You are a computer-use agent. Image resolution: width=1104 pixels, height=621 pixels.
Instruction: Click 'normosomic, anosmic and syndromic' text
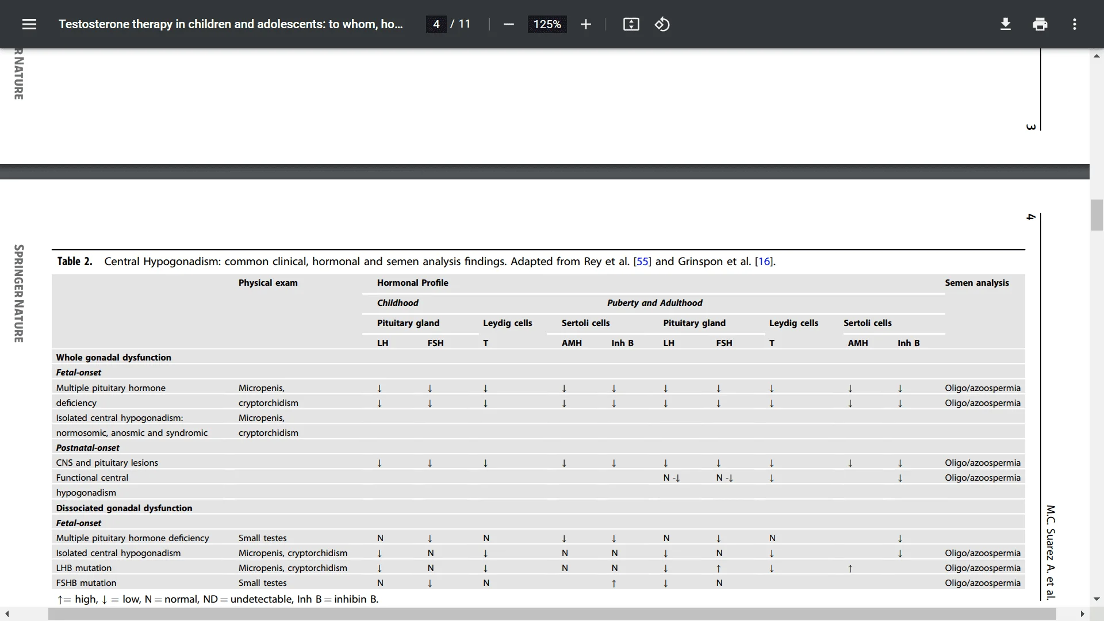[x=132, y=433]
